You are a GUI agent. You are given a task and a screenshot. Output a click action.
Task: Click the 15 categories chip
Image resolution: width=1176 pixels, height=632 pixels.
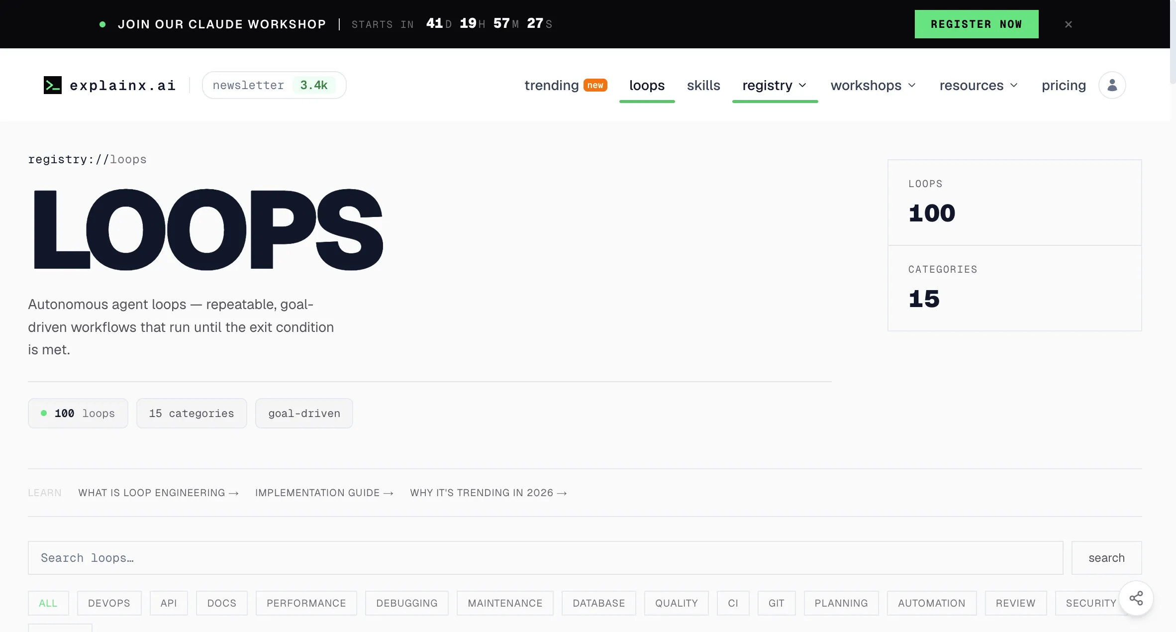(x=192, y=413)
